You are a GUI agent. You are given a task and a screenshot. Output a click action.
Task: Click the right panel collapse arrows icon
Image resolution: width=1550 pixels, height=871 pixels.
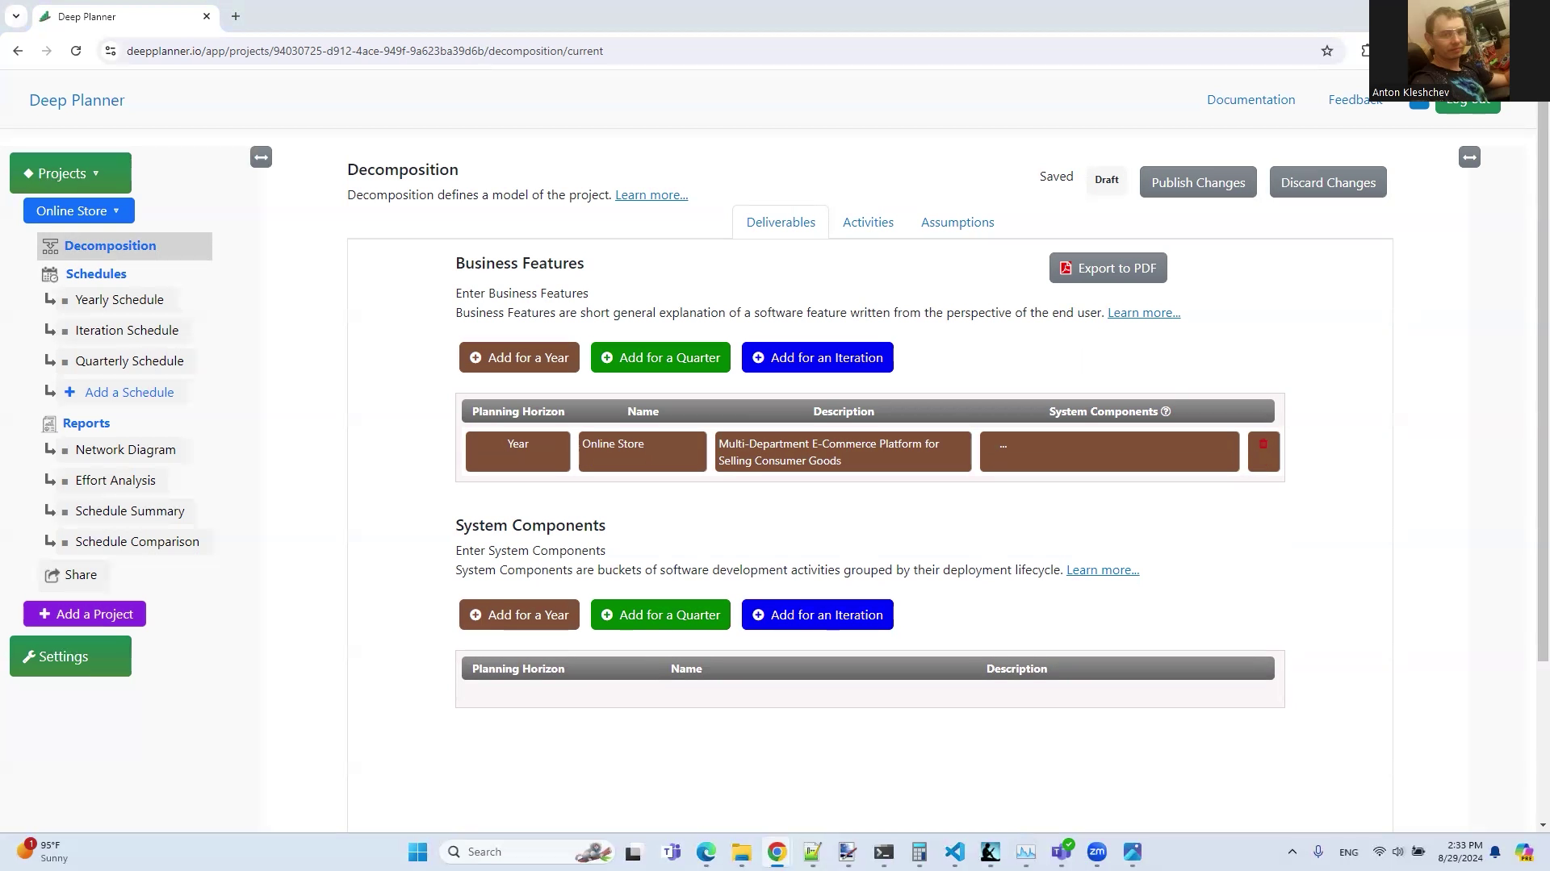coord(1469,157)
